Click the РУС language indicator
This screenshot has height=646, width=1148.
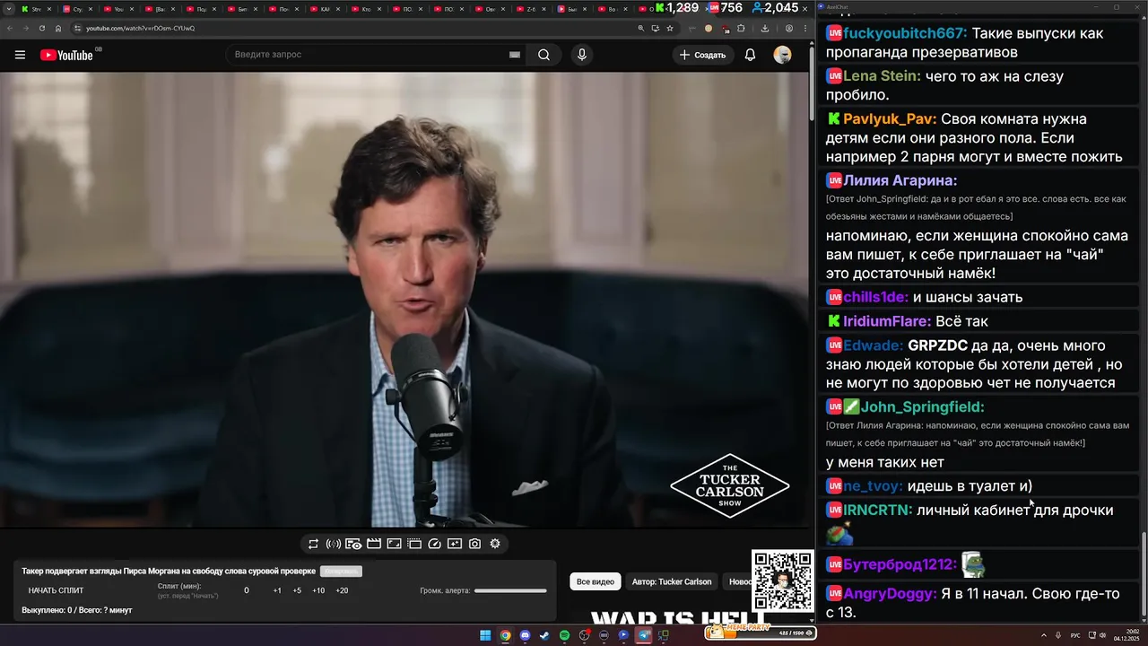pyautogui.click(x=1075, y=635)
